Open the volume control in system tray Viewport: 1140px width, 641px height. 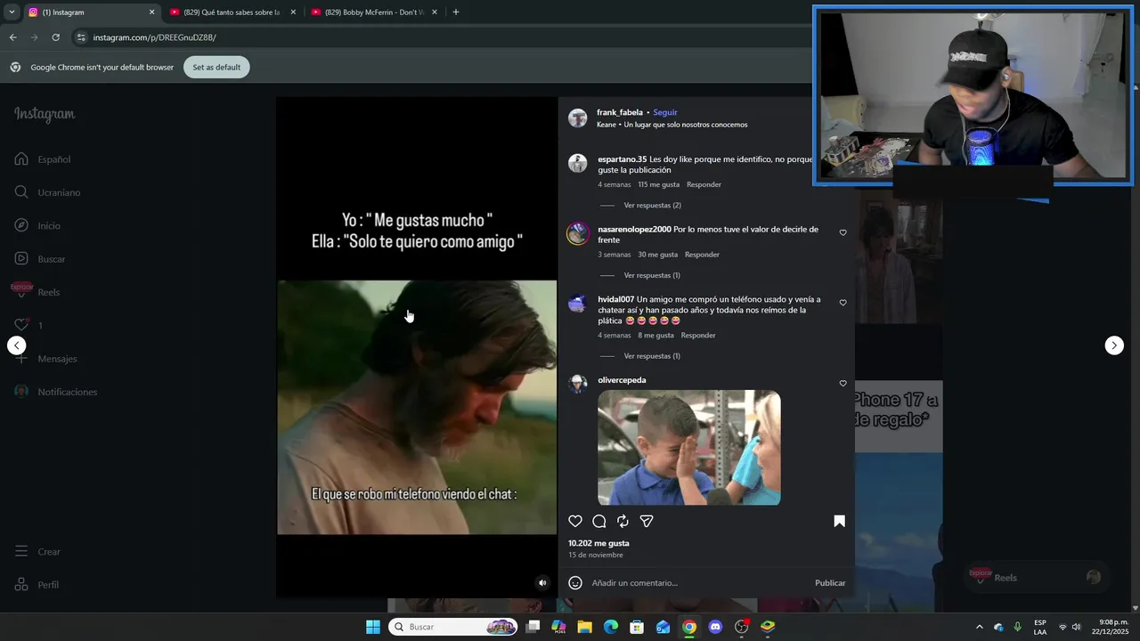point(1077,627)
